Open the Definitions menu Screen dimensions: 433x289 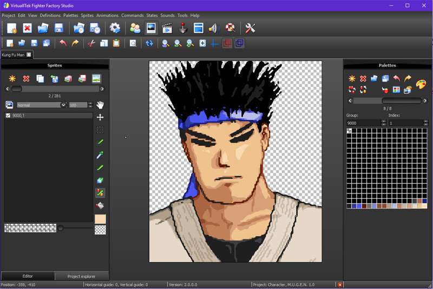coord(50,16)
